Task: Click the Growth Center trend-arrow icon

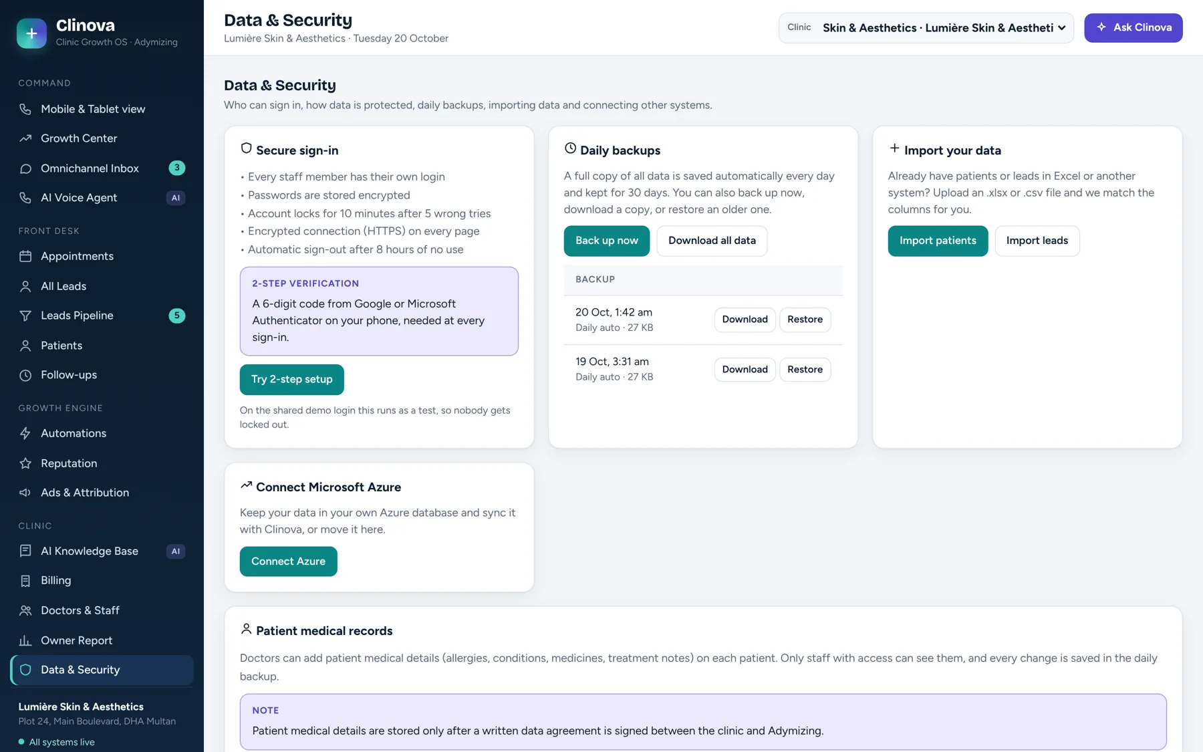Action: pos(25,138)
